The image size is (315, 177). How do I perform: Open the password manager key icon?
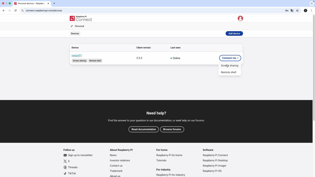point(286,10)
